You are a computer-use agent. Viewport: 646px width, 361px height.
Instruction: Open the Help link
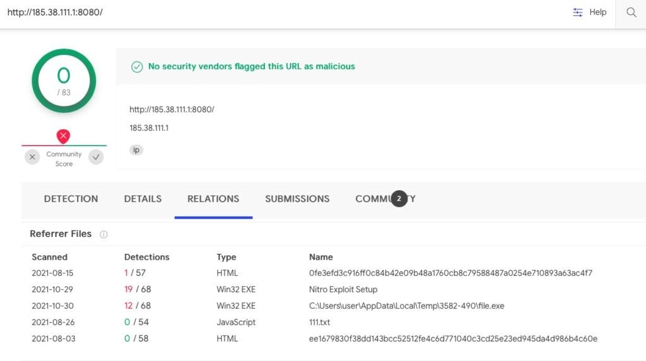tap(597, 13)
